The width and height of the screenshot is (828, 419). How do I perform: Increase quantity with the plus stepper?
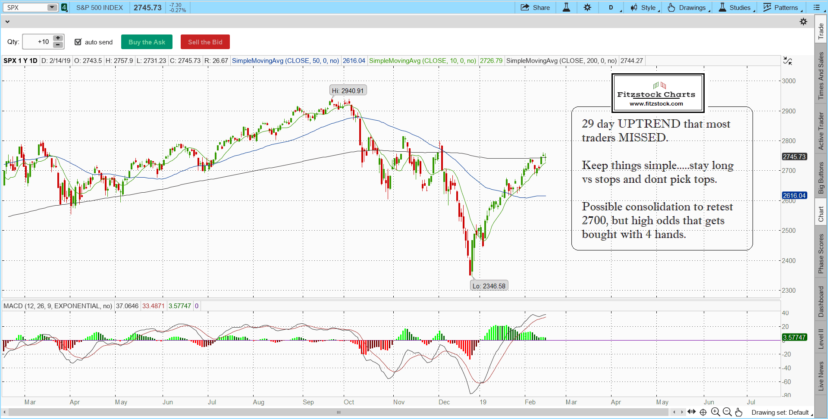click(x=58, y=38)
